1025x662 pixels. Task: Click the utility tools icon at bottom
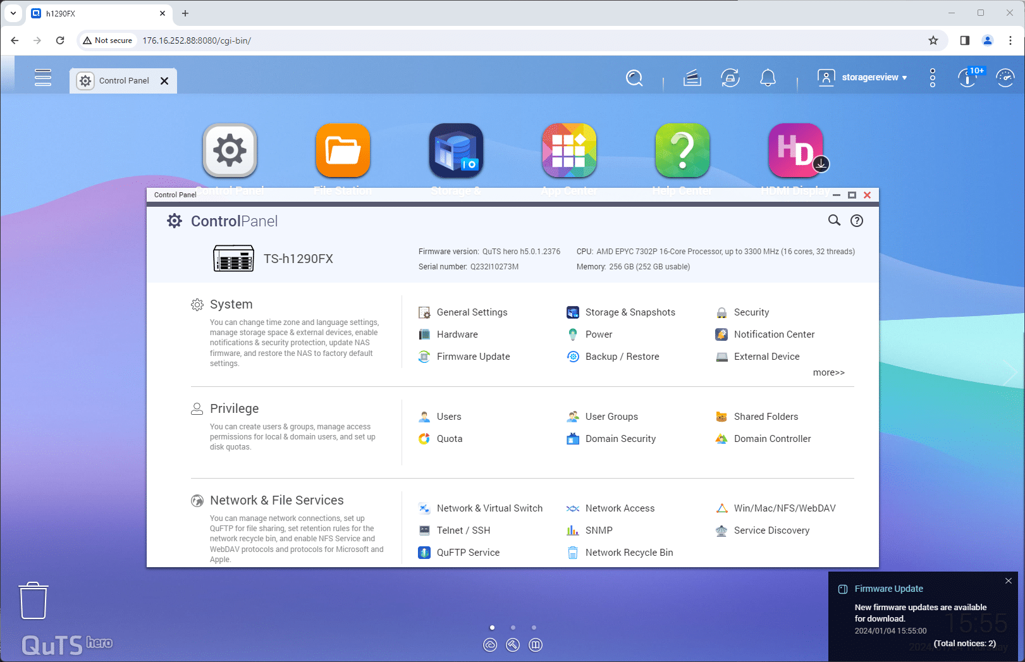(x=513, y=645)
